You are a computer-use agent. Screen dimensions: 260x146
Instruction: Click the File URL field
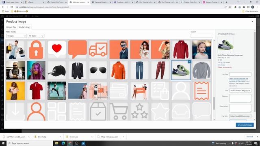(240, 116)
